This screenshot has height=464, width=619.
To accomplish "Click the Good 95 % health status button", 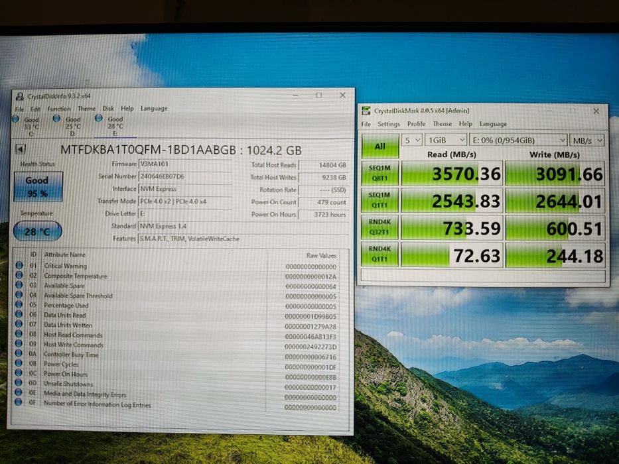I will coord(38,187).
